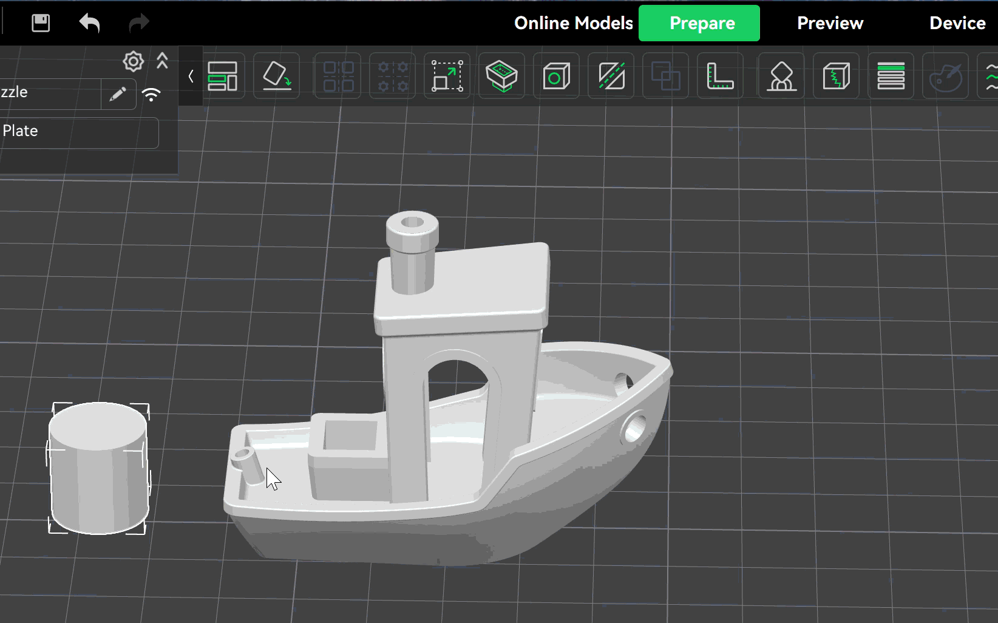Open the Online Models tab
The width and height of the screenshot is (998, 623).
click(x=574, y=23)
